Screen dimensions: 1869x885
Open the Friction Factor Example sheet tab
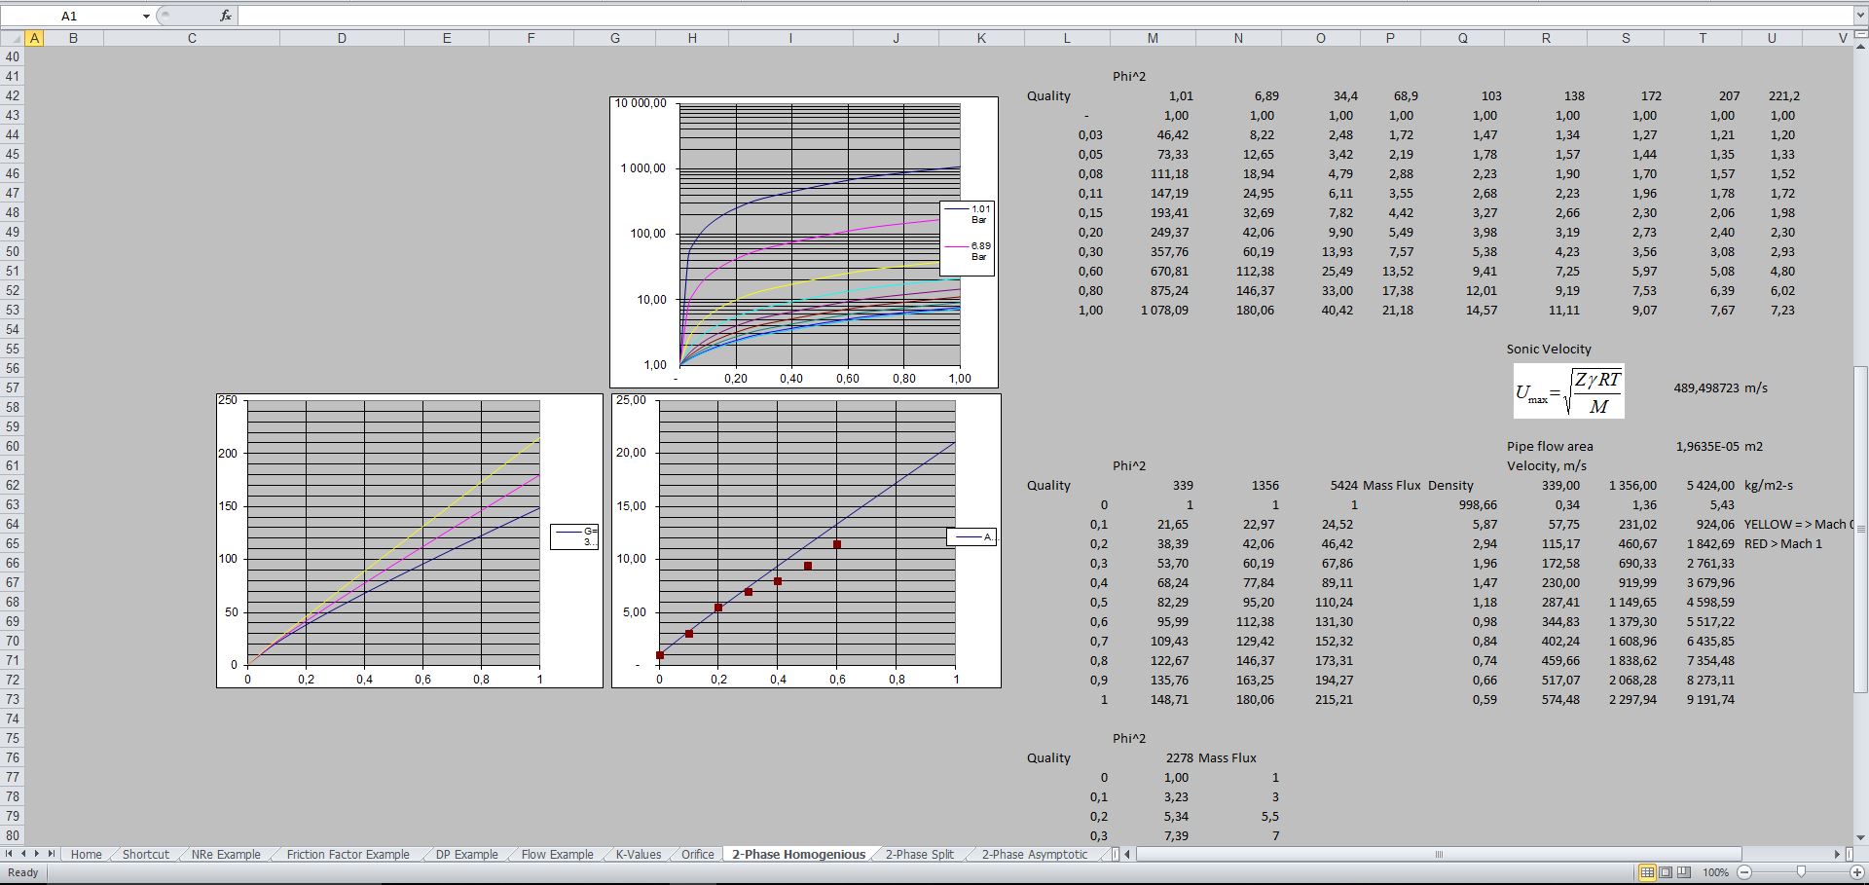pos(348,854)
